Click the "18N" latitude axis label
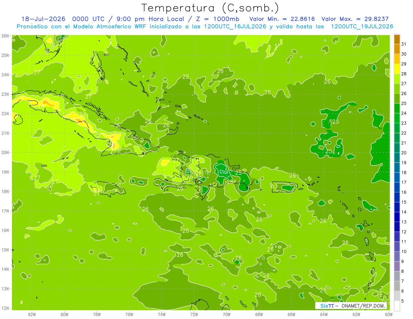Image resolution: width=413 pixels, height=319 pixels. [x=5, y=191]
